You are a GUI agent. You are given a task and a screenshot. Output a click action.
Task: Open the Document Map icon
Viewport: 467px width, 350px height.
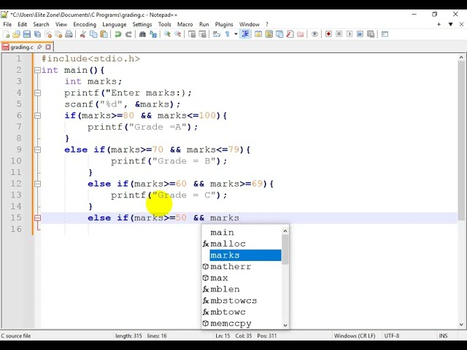[x=269, y=34]
